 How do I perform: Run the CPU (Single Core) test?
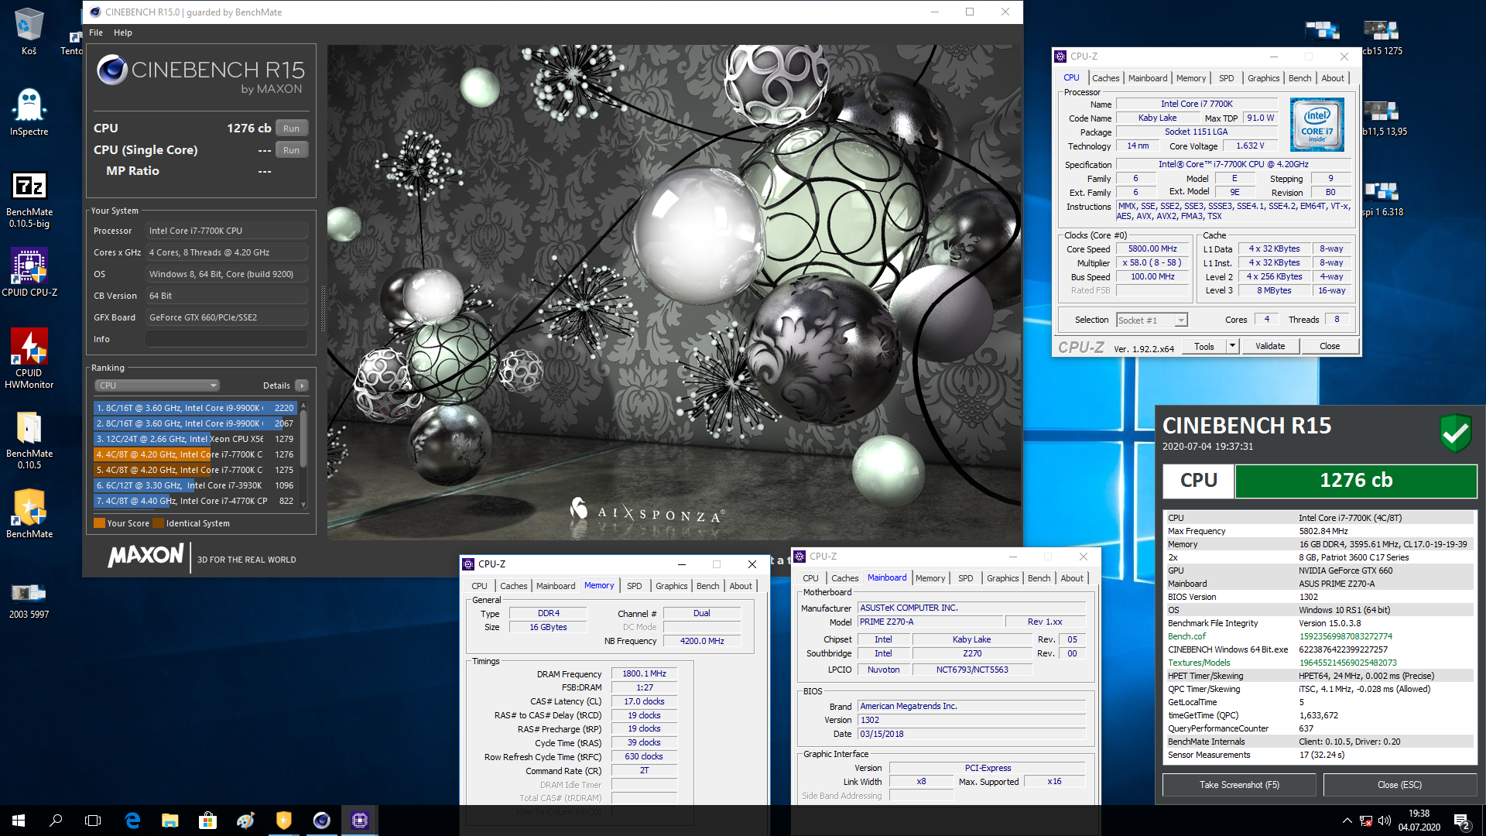291,150
